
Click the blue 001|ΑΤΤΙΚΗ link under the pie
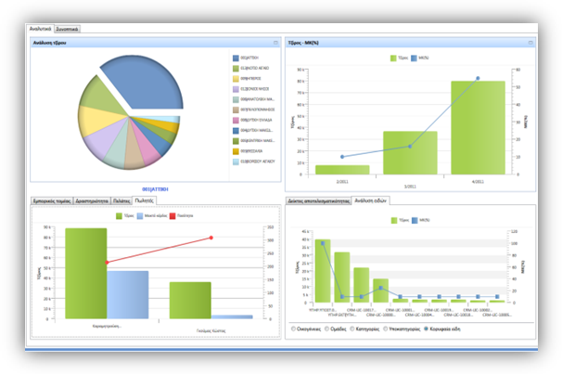155,189
